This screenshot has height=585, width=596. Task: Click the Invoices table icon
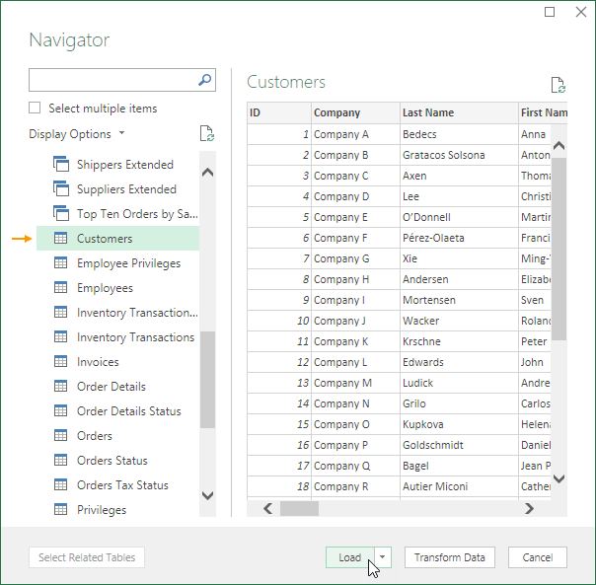coord(60,362)
